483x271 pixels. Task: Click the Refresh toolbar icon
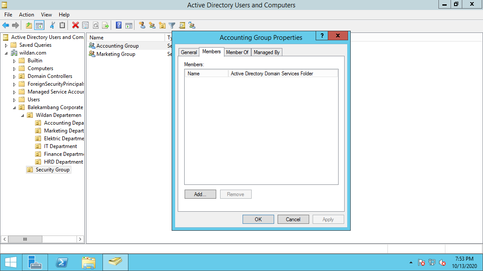click(95, 25)
